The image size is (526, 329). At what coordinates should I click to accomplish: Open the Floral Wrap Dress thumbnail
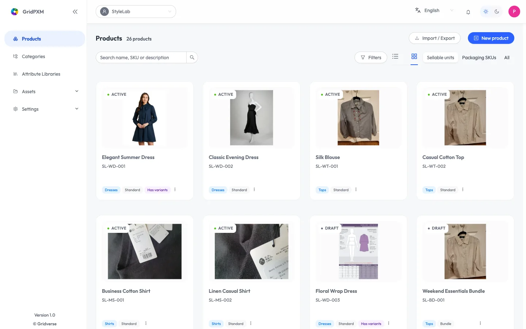[358, 252]
